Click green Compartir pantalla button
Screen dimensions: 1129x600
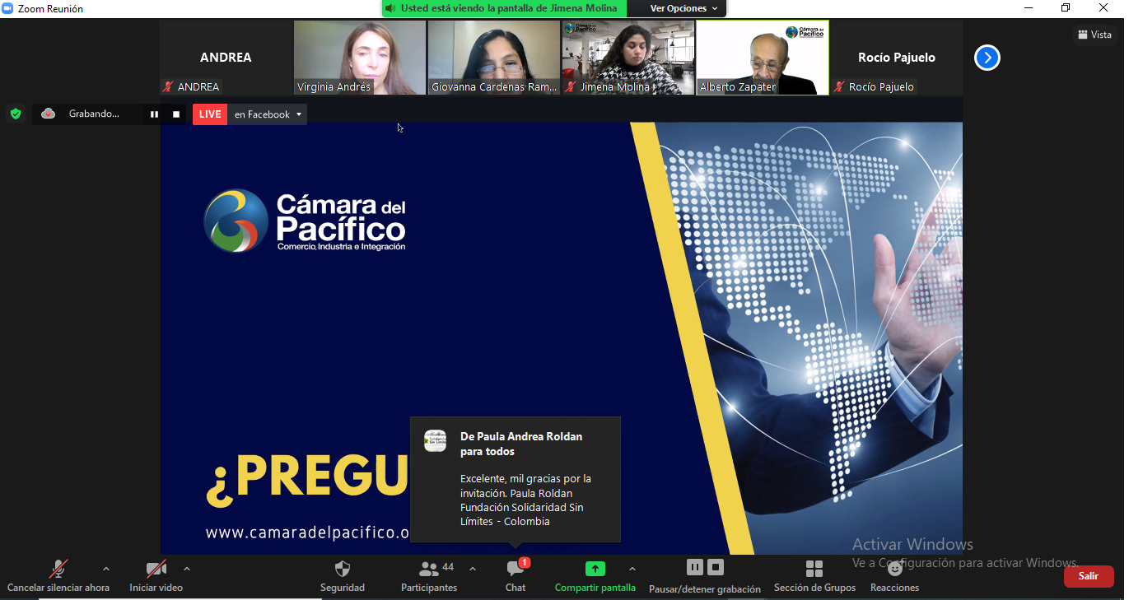[x=595, y=576]
